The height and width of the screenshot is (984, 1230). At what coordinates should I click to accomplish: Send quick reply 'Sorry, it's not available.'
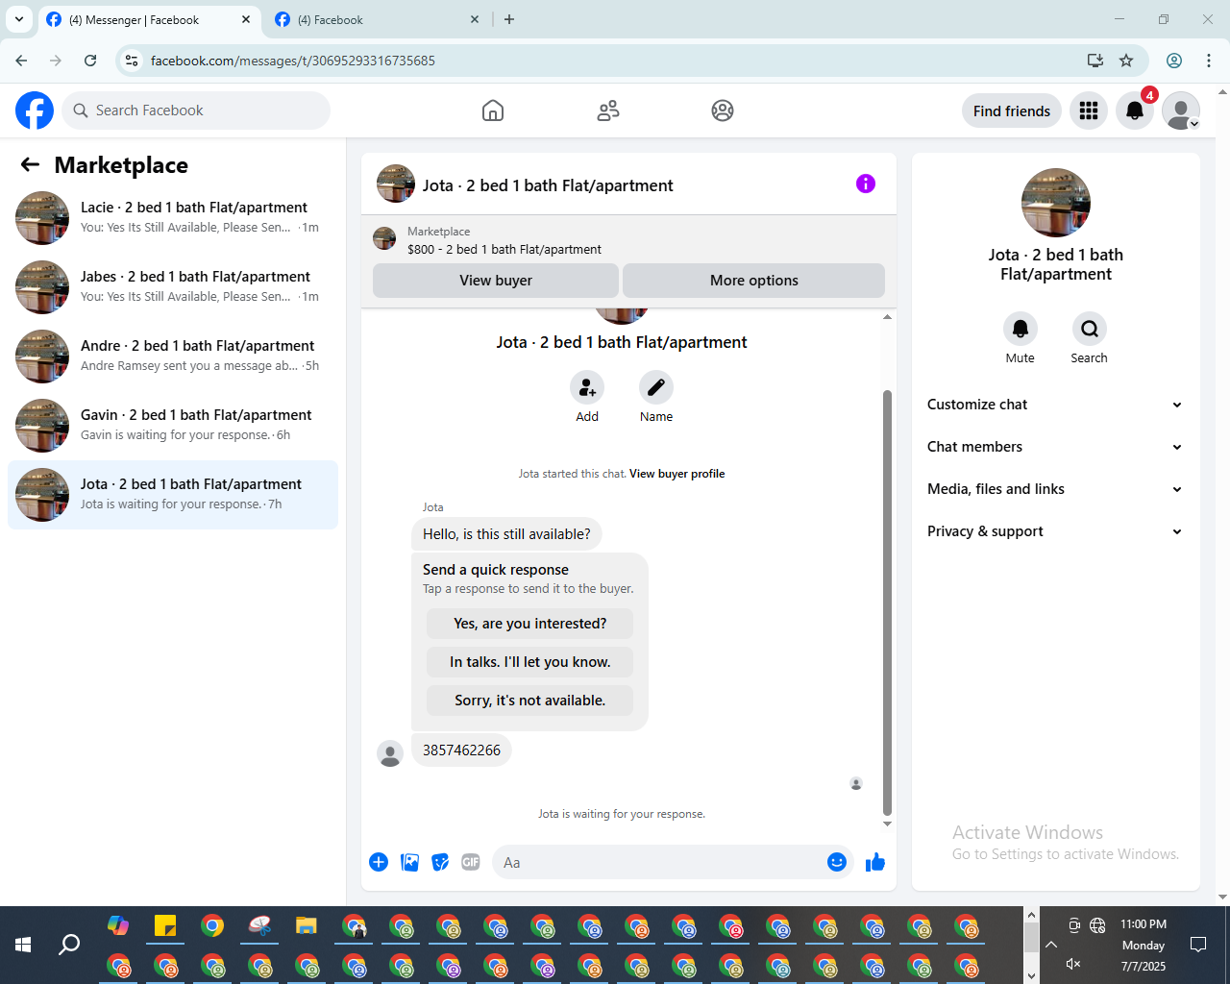tap(530, 701)
